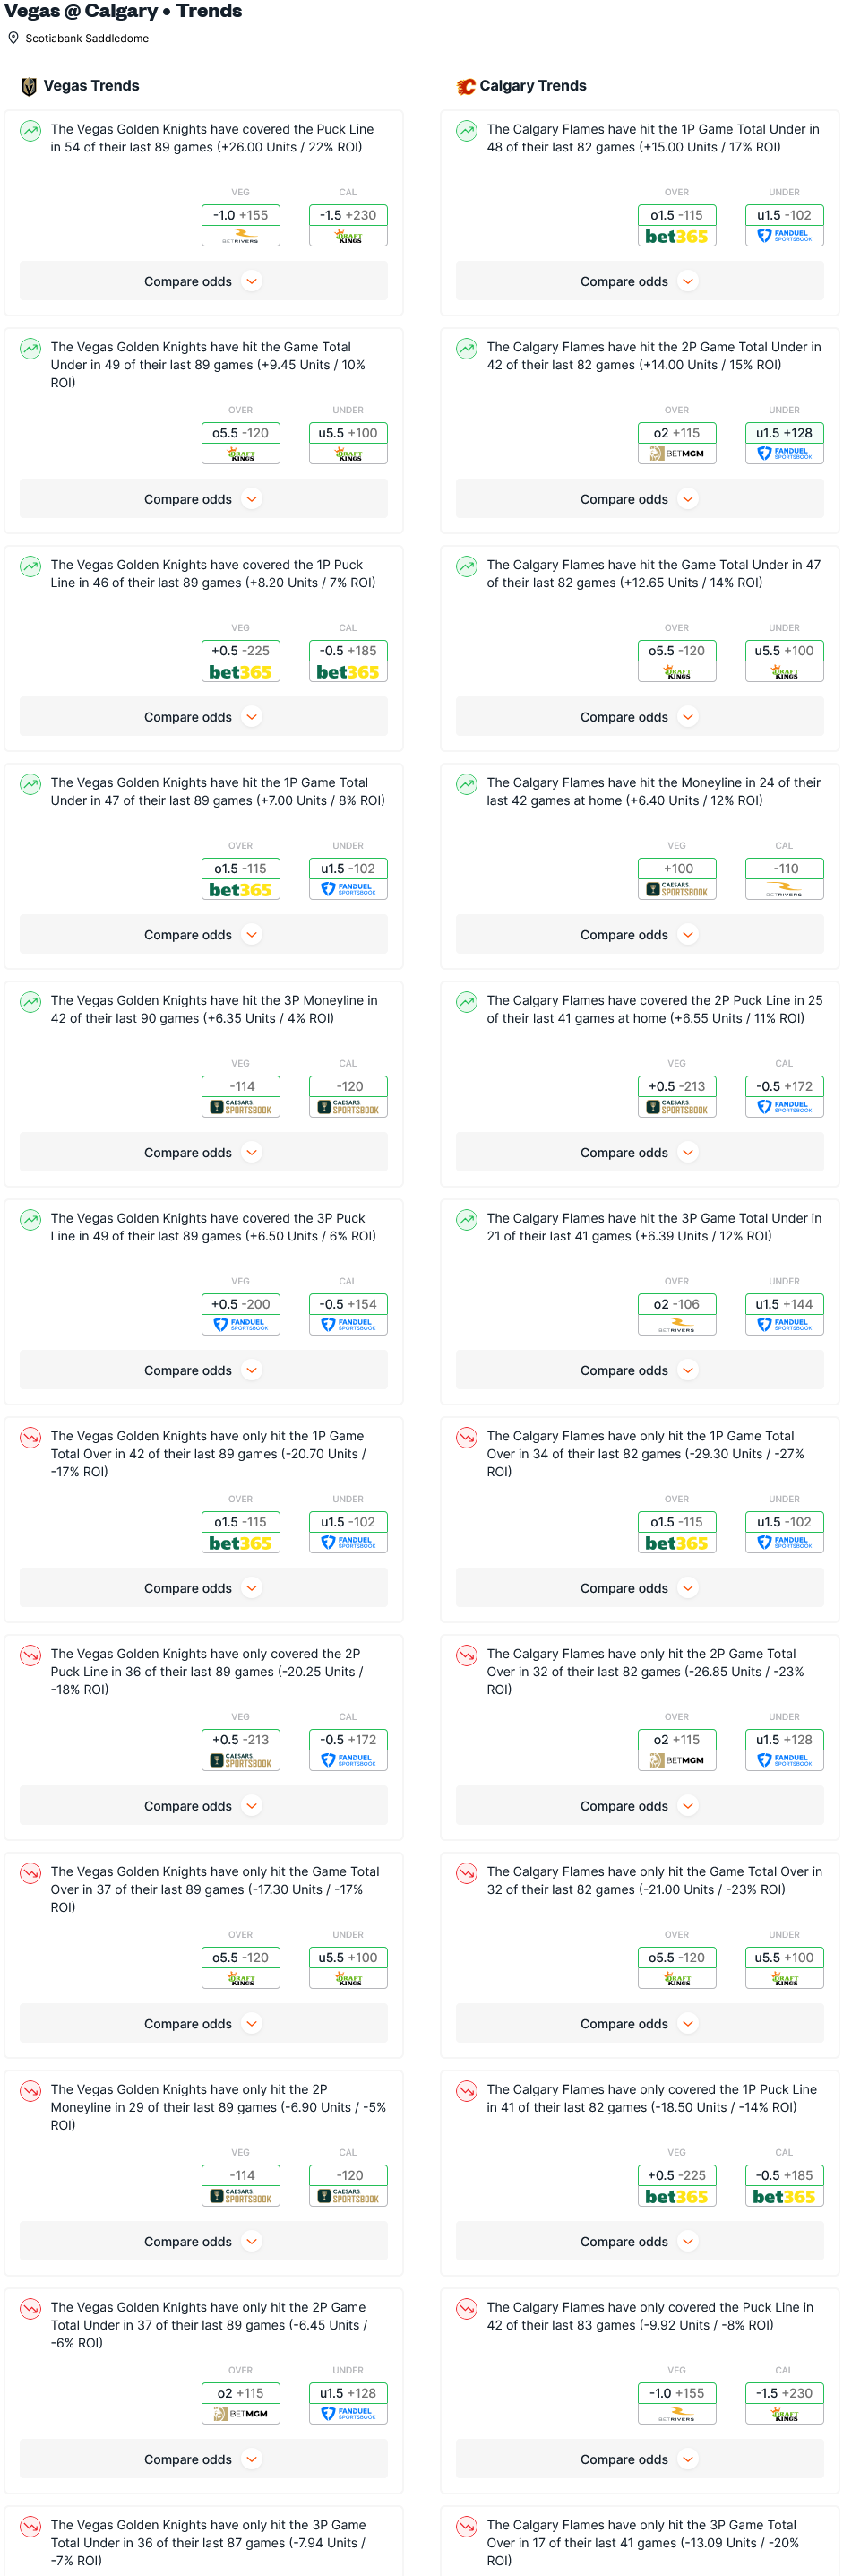Click green trend-up icon on Calgary home Moneyline card
This screenshot has height=2576, width=843.
click(467, 785)
